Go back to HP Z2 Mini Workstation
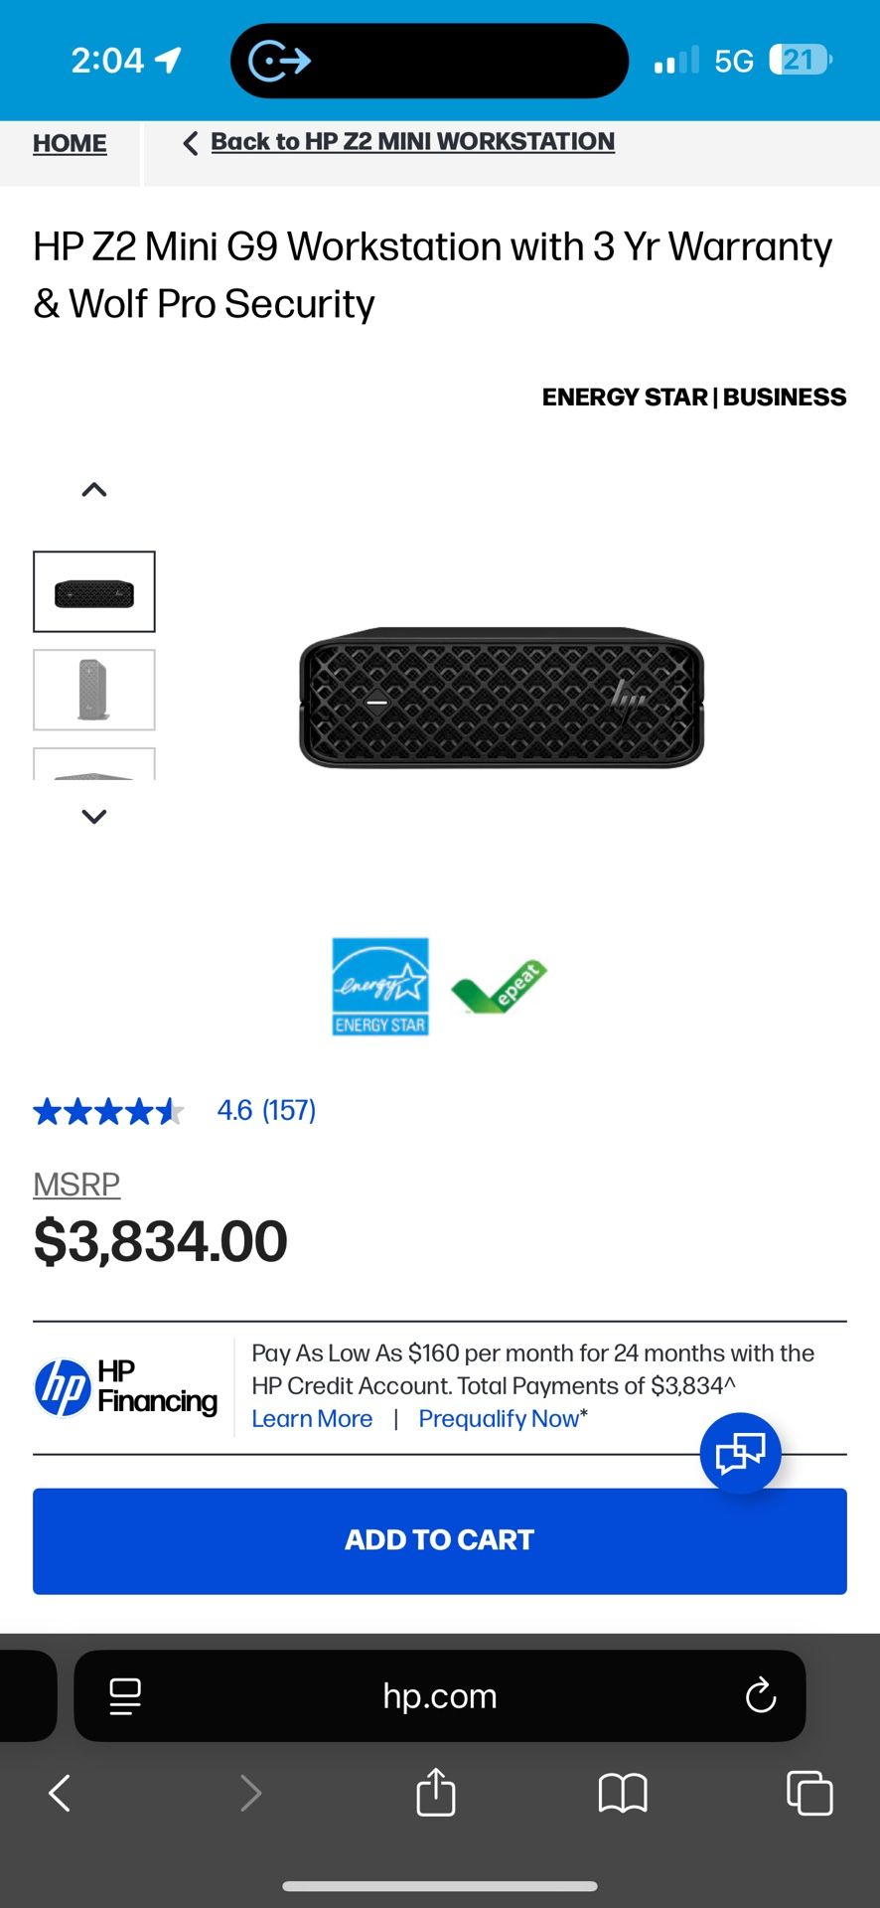The height and width of the screenshot is (1908, 880). pos(411,142)
